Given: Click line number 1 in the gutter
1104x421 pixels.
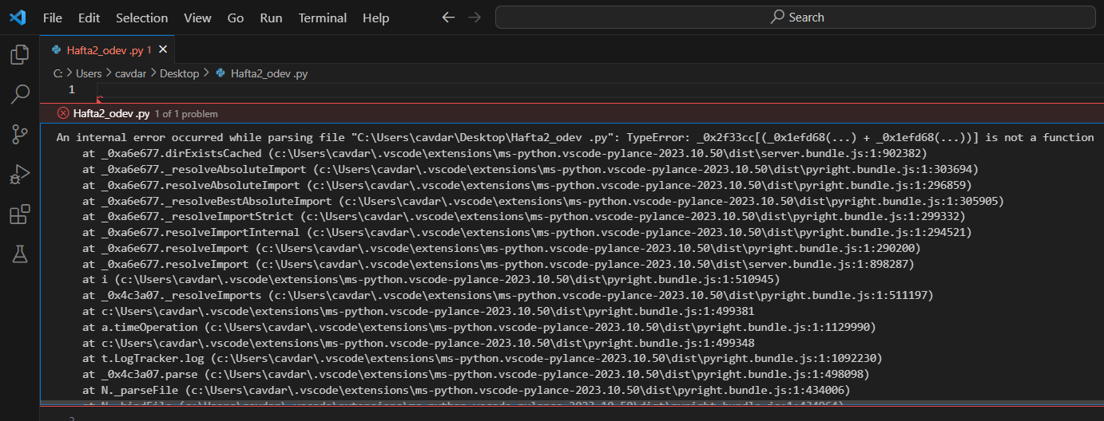Looking at the screenshot, I should 71,89.
